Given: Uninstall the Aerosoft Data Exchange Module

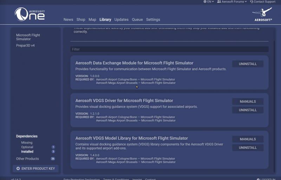Looking at the screenshot, I should [248, 64].
